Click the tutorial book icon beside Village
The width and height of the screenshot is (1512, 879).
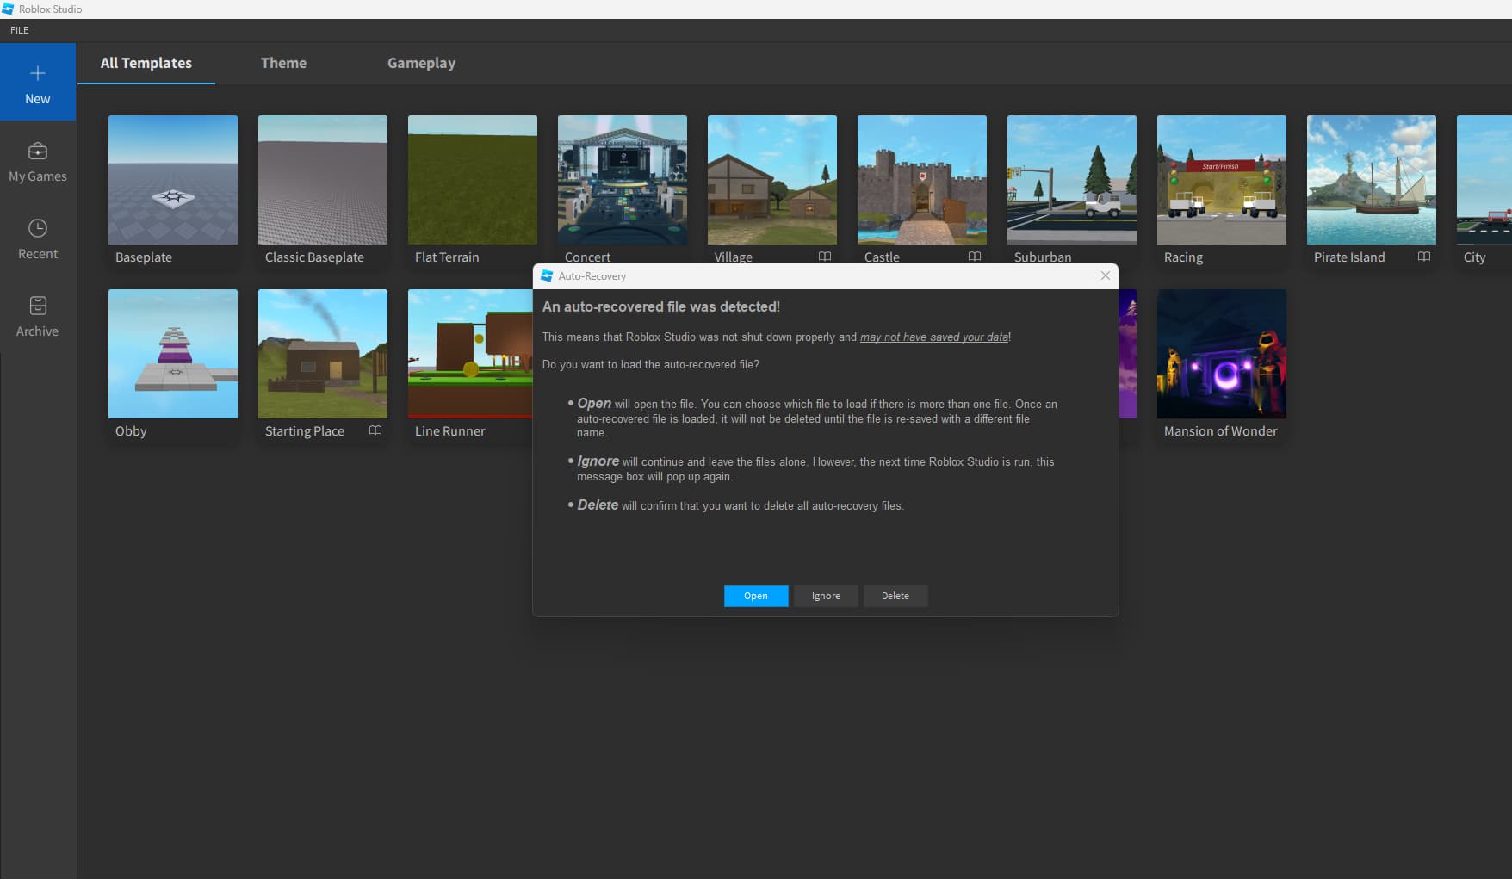(824, 257)
